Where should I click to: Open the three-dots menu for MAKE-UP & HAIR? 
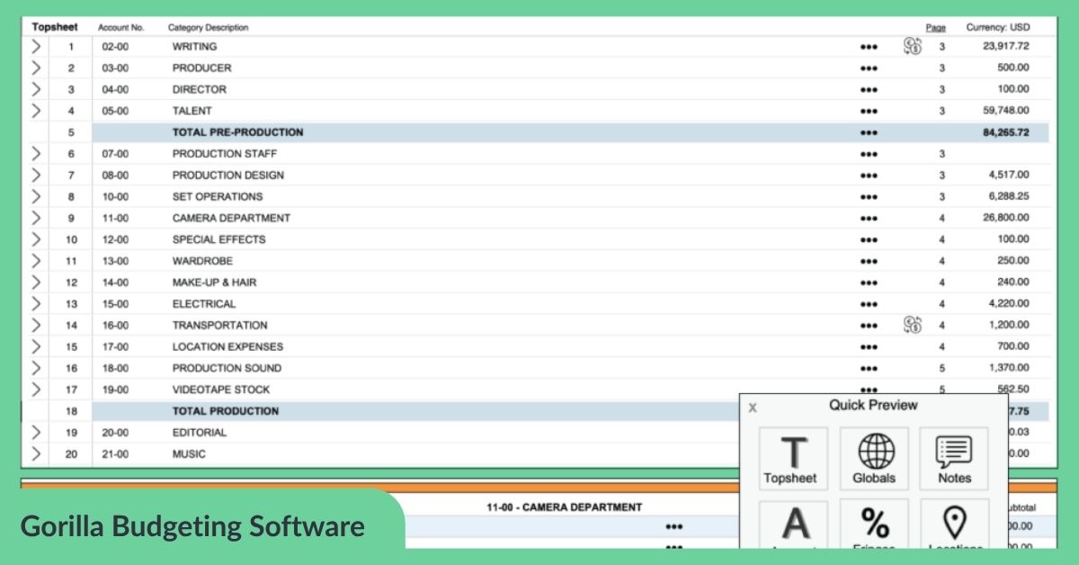coord(868,282)
